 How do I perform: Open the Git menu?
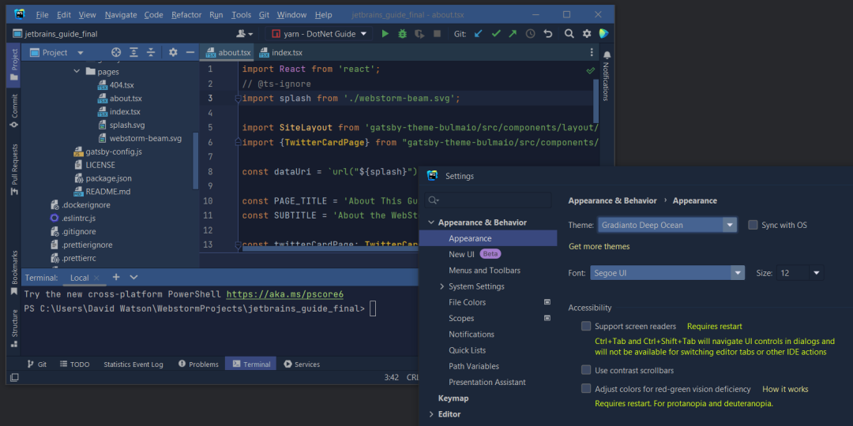click(263, 15)
